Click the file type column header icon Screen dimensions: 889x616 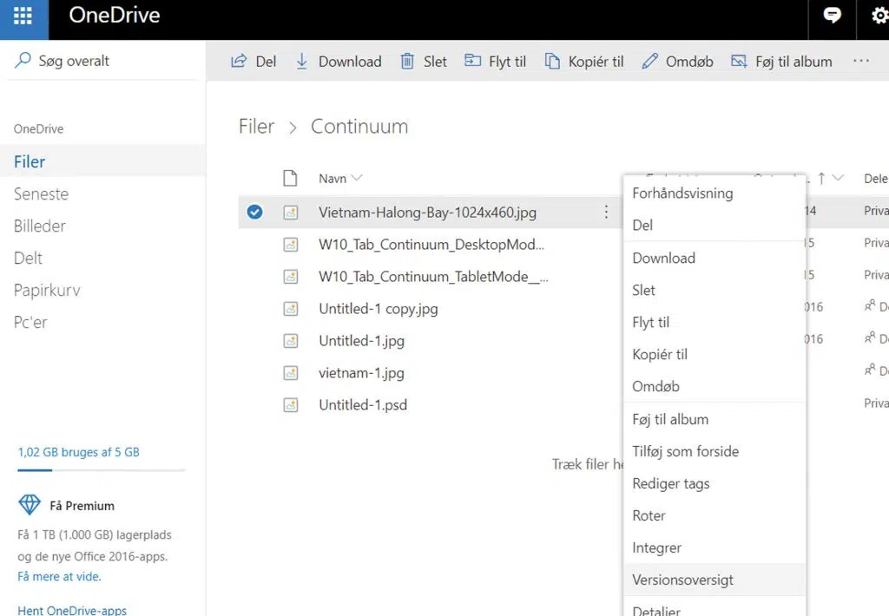click(290, 178)
